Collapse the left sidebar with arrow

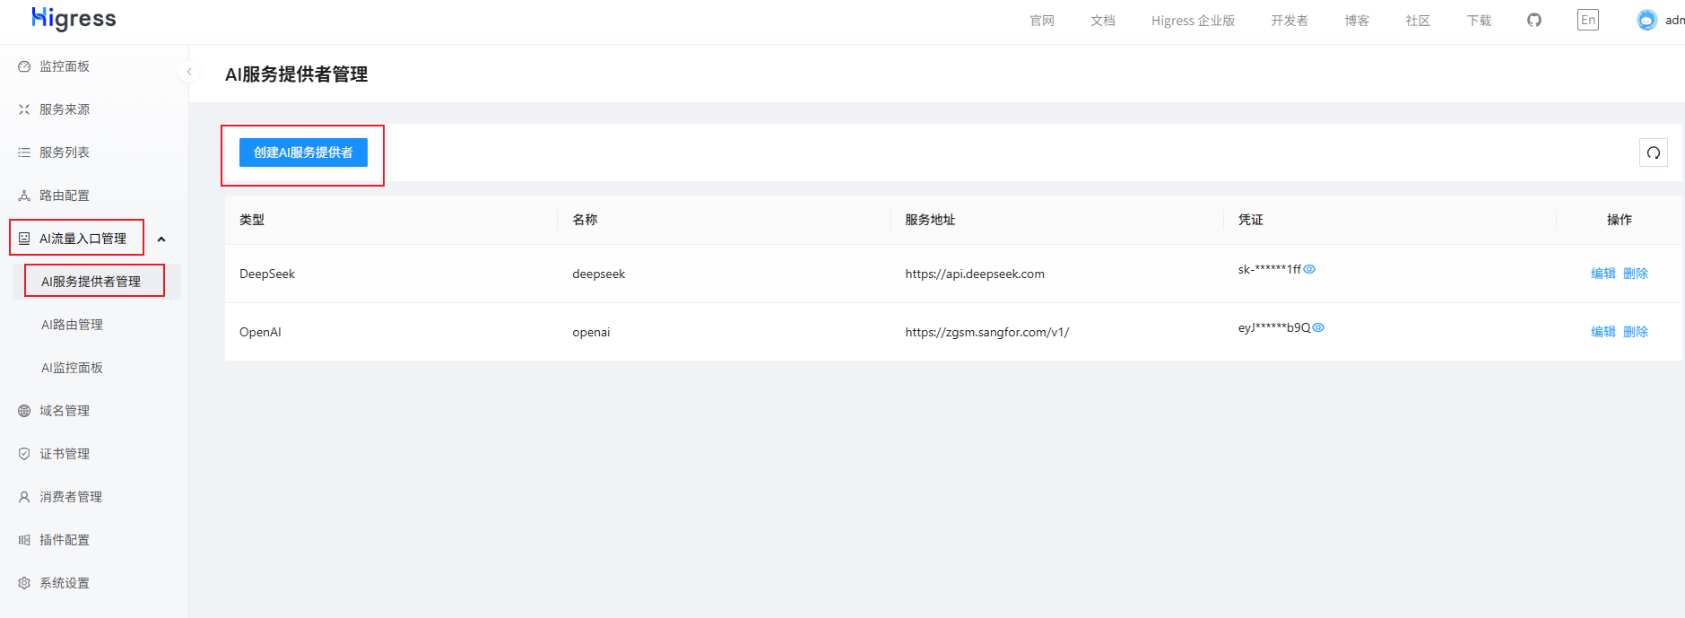click(x=189, y=72)
